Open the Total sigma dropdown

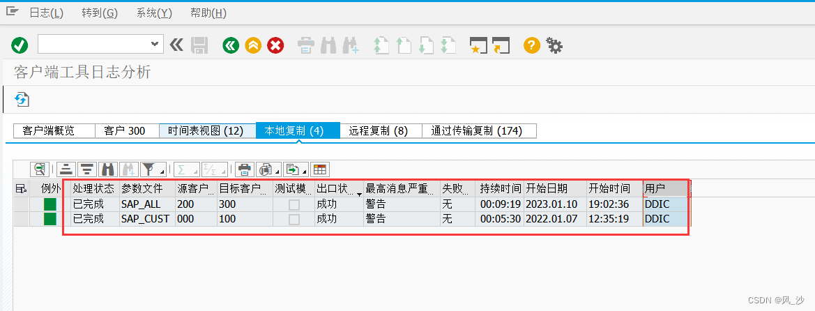tap(187, 169)
